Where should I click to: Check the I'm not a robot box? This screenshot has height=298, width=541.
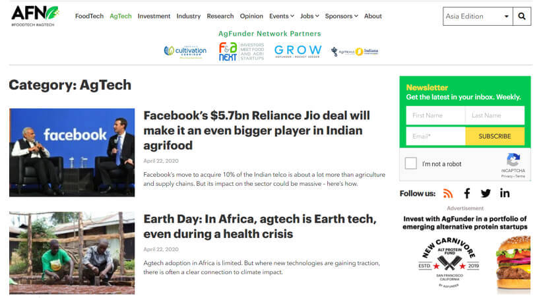coord(410,164)
